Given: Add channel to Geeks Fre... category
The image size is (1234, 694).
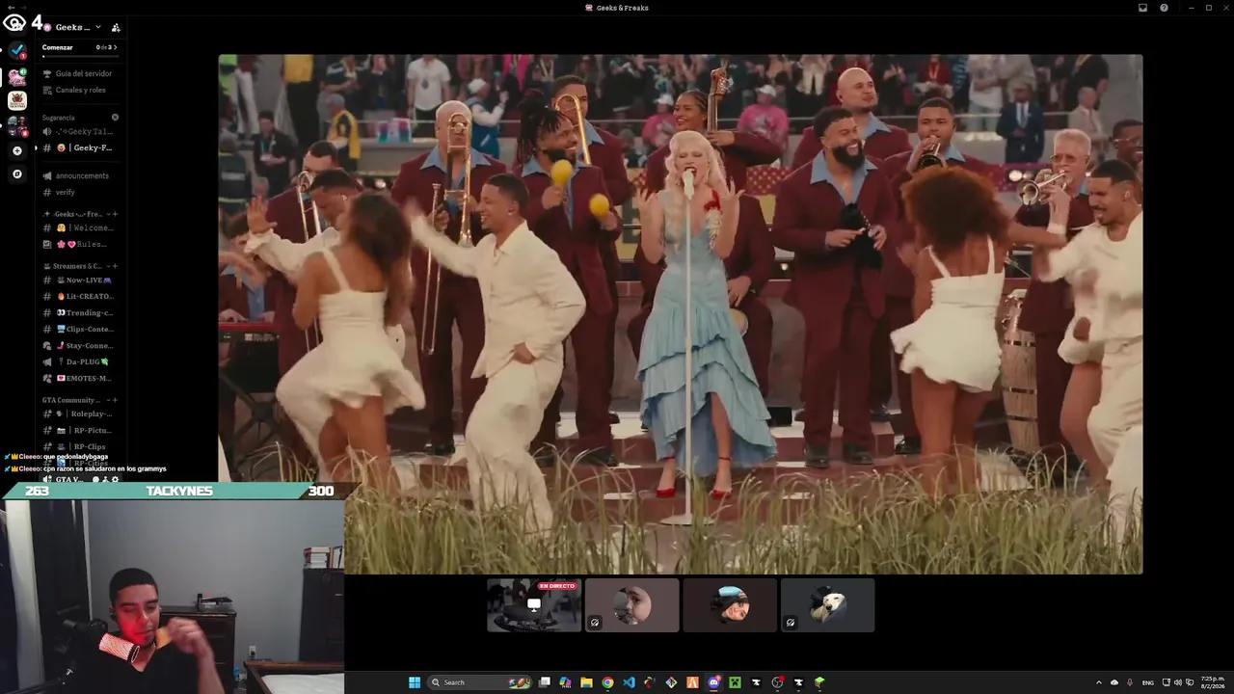Looking at the screenshot, I should (x=116, y=214).
